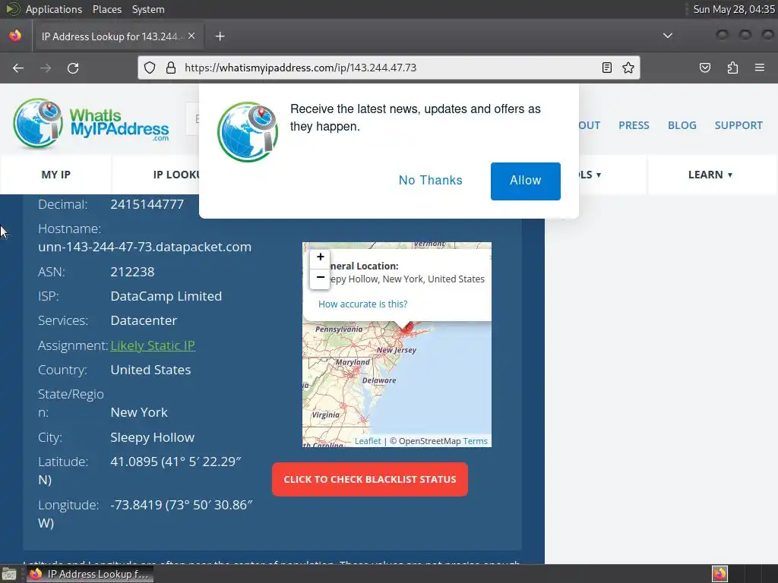778x583 pixels.
Task: Open the Places menu
Action: (107, 9)
